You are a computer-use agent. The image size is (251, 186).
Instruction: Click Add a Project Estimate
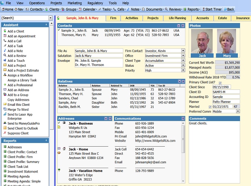click(x=23, y=70)
